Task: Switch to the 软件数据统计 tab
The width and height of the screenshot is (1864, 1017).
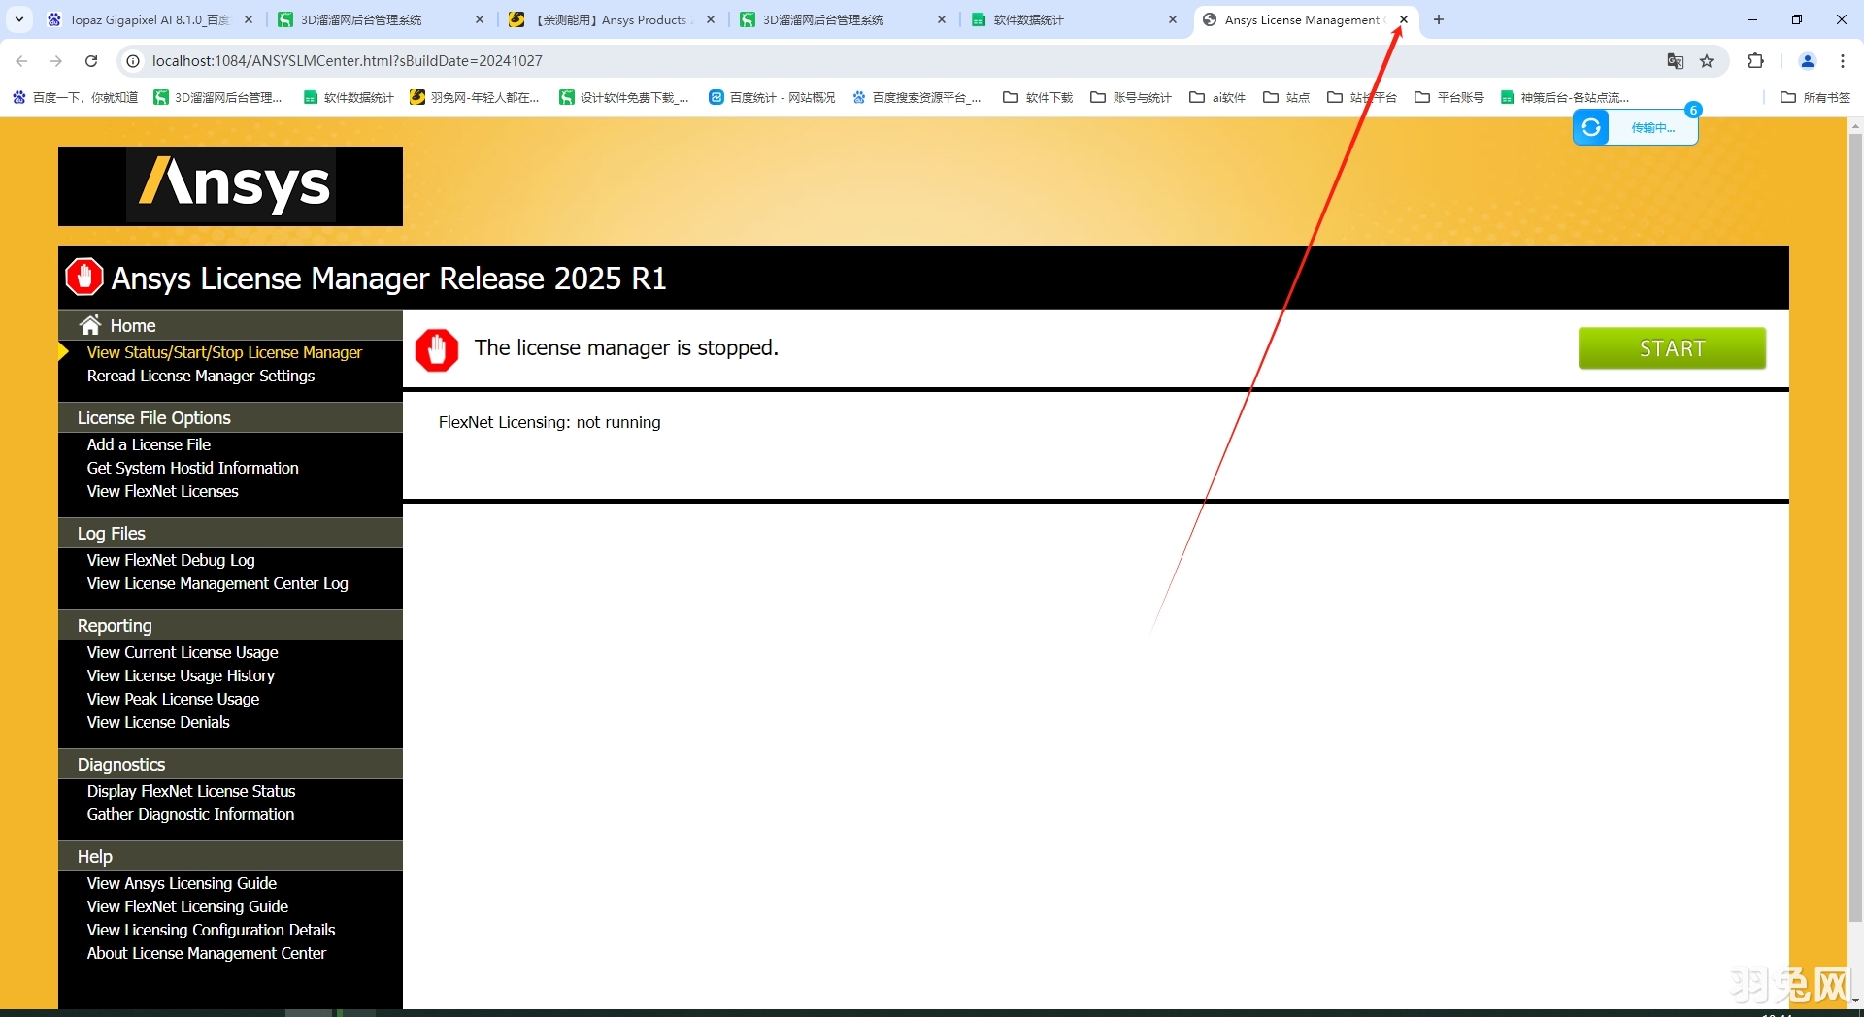Action: (x=1068, y=19)
